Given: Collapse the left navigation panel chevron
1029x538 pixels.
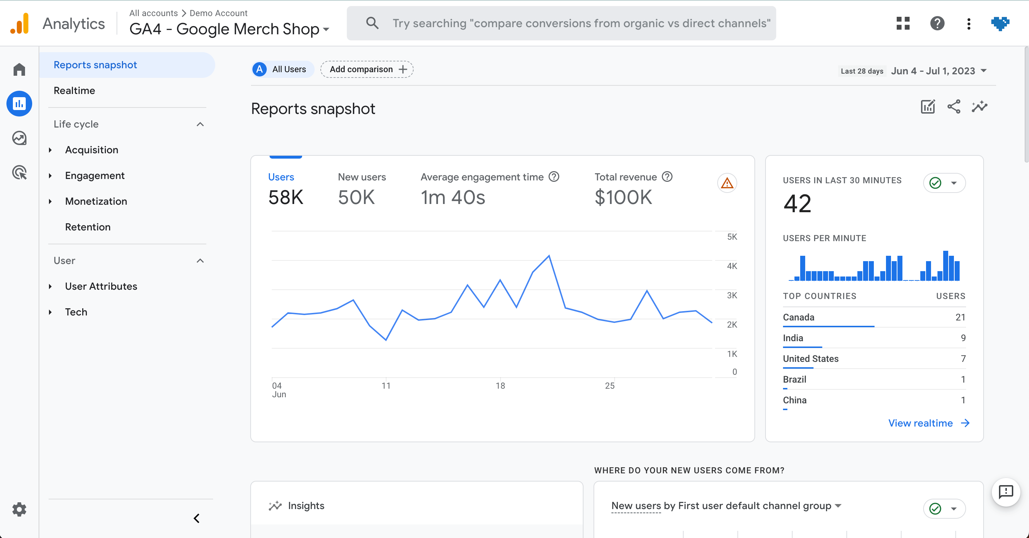Looking at the screenshot, I should 197,518.
